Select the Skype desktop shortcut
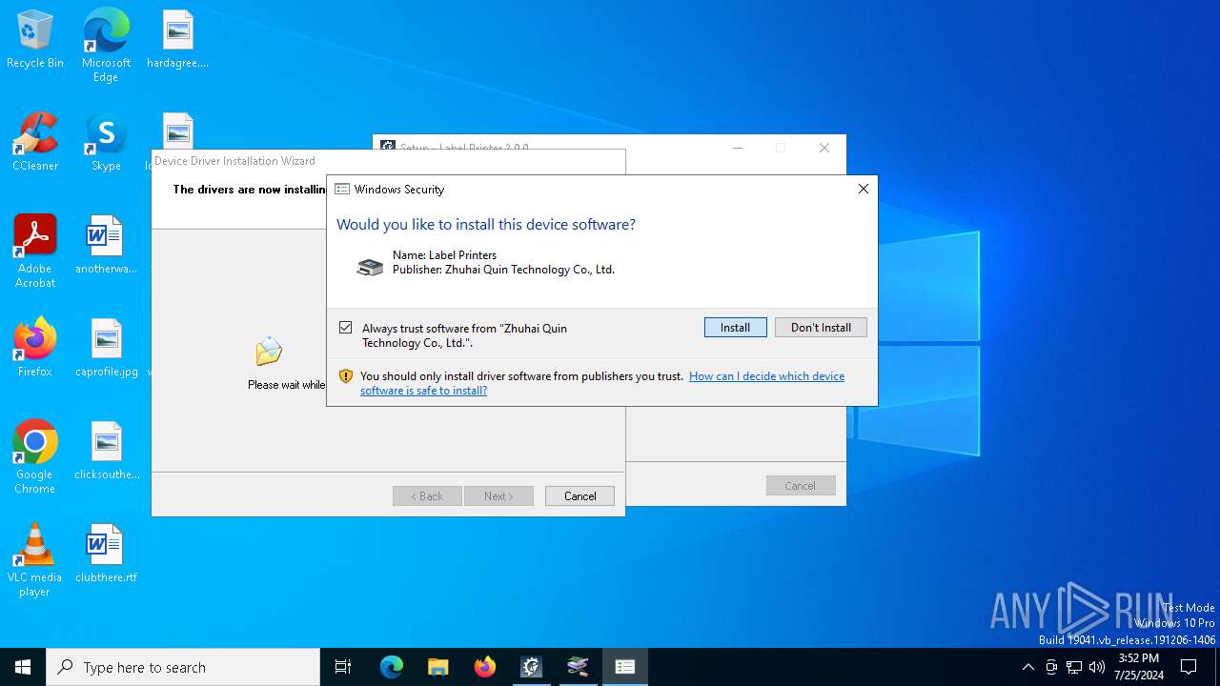The image size is (1220, 686). coord(106,143)
